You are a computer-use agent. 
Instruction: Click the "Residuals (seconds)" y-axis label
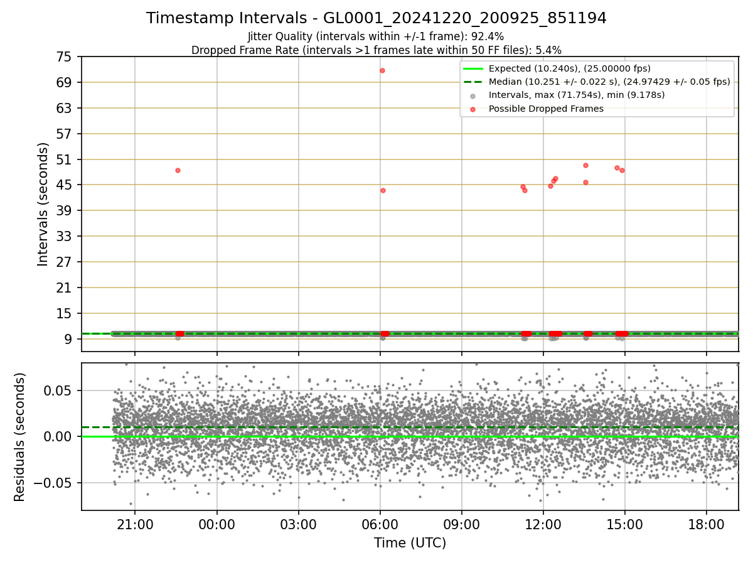[x=19, y=437]
